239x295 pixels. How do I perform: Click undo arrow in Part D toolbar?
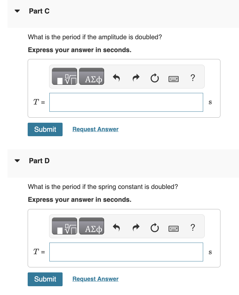[116, 228]
